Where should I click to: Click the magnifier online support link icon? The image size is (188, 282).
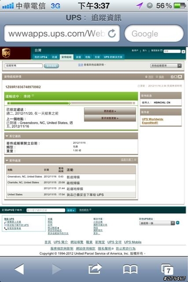point(6,222)
